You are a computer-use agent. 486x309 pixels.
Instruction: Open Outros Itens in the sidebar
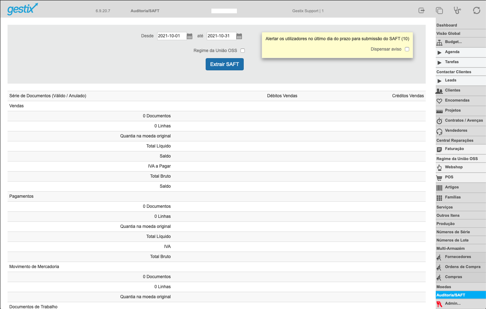[x=461, y=215]
